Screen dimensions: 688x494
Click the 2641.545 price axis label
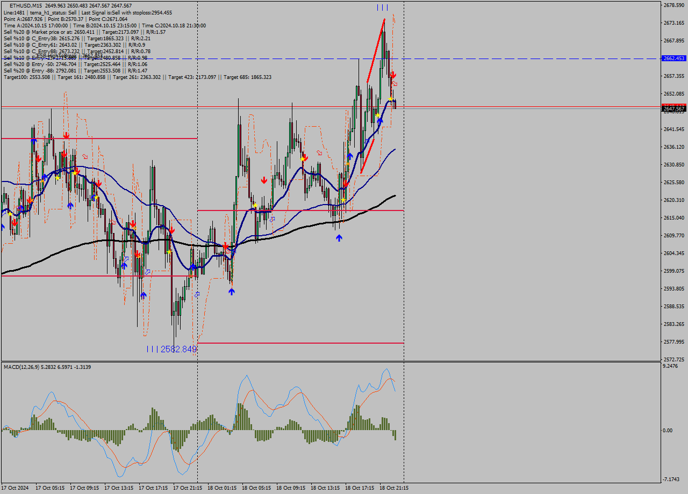click(674, 129)
